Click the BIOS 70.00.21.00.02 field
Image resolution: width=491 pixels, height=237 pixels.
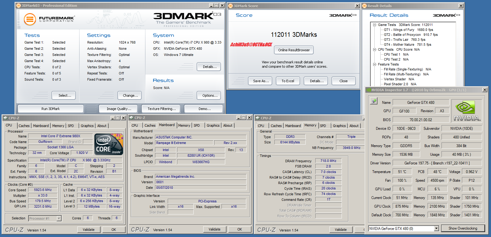(x=421, y=120)
